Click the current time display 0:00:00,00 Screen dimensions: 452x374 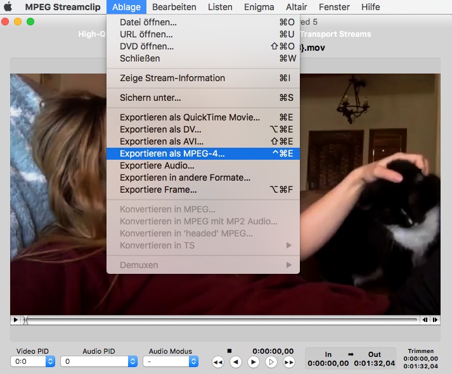[x=273, y=351]
